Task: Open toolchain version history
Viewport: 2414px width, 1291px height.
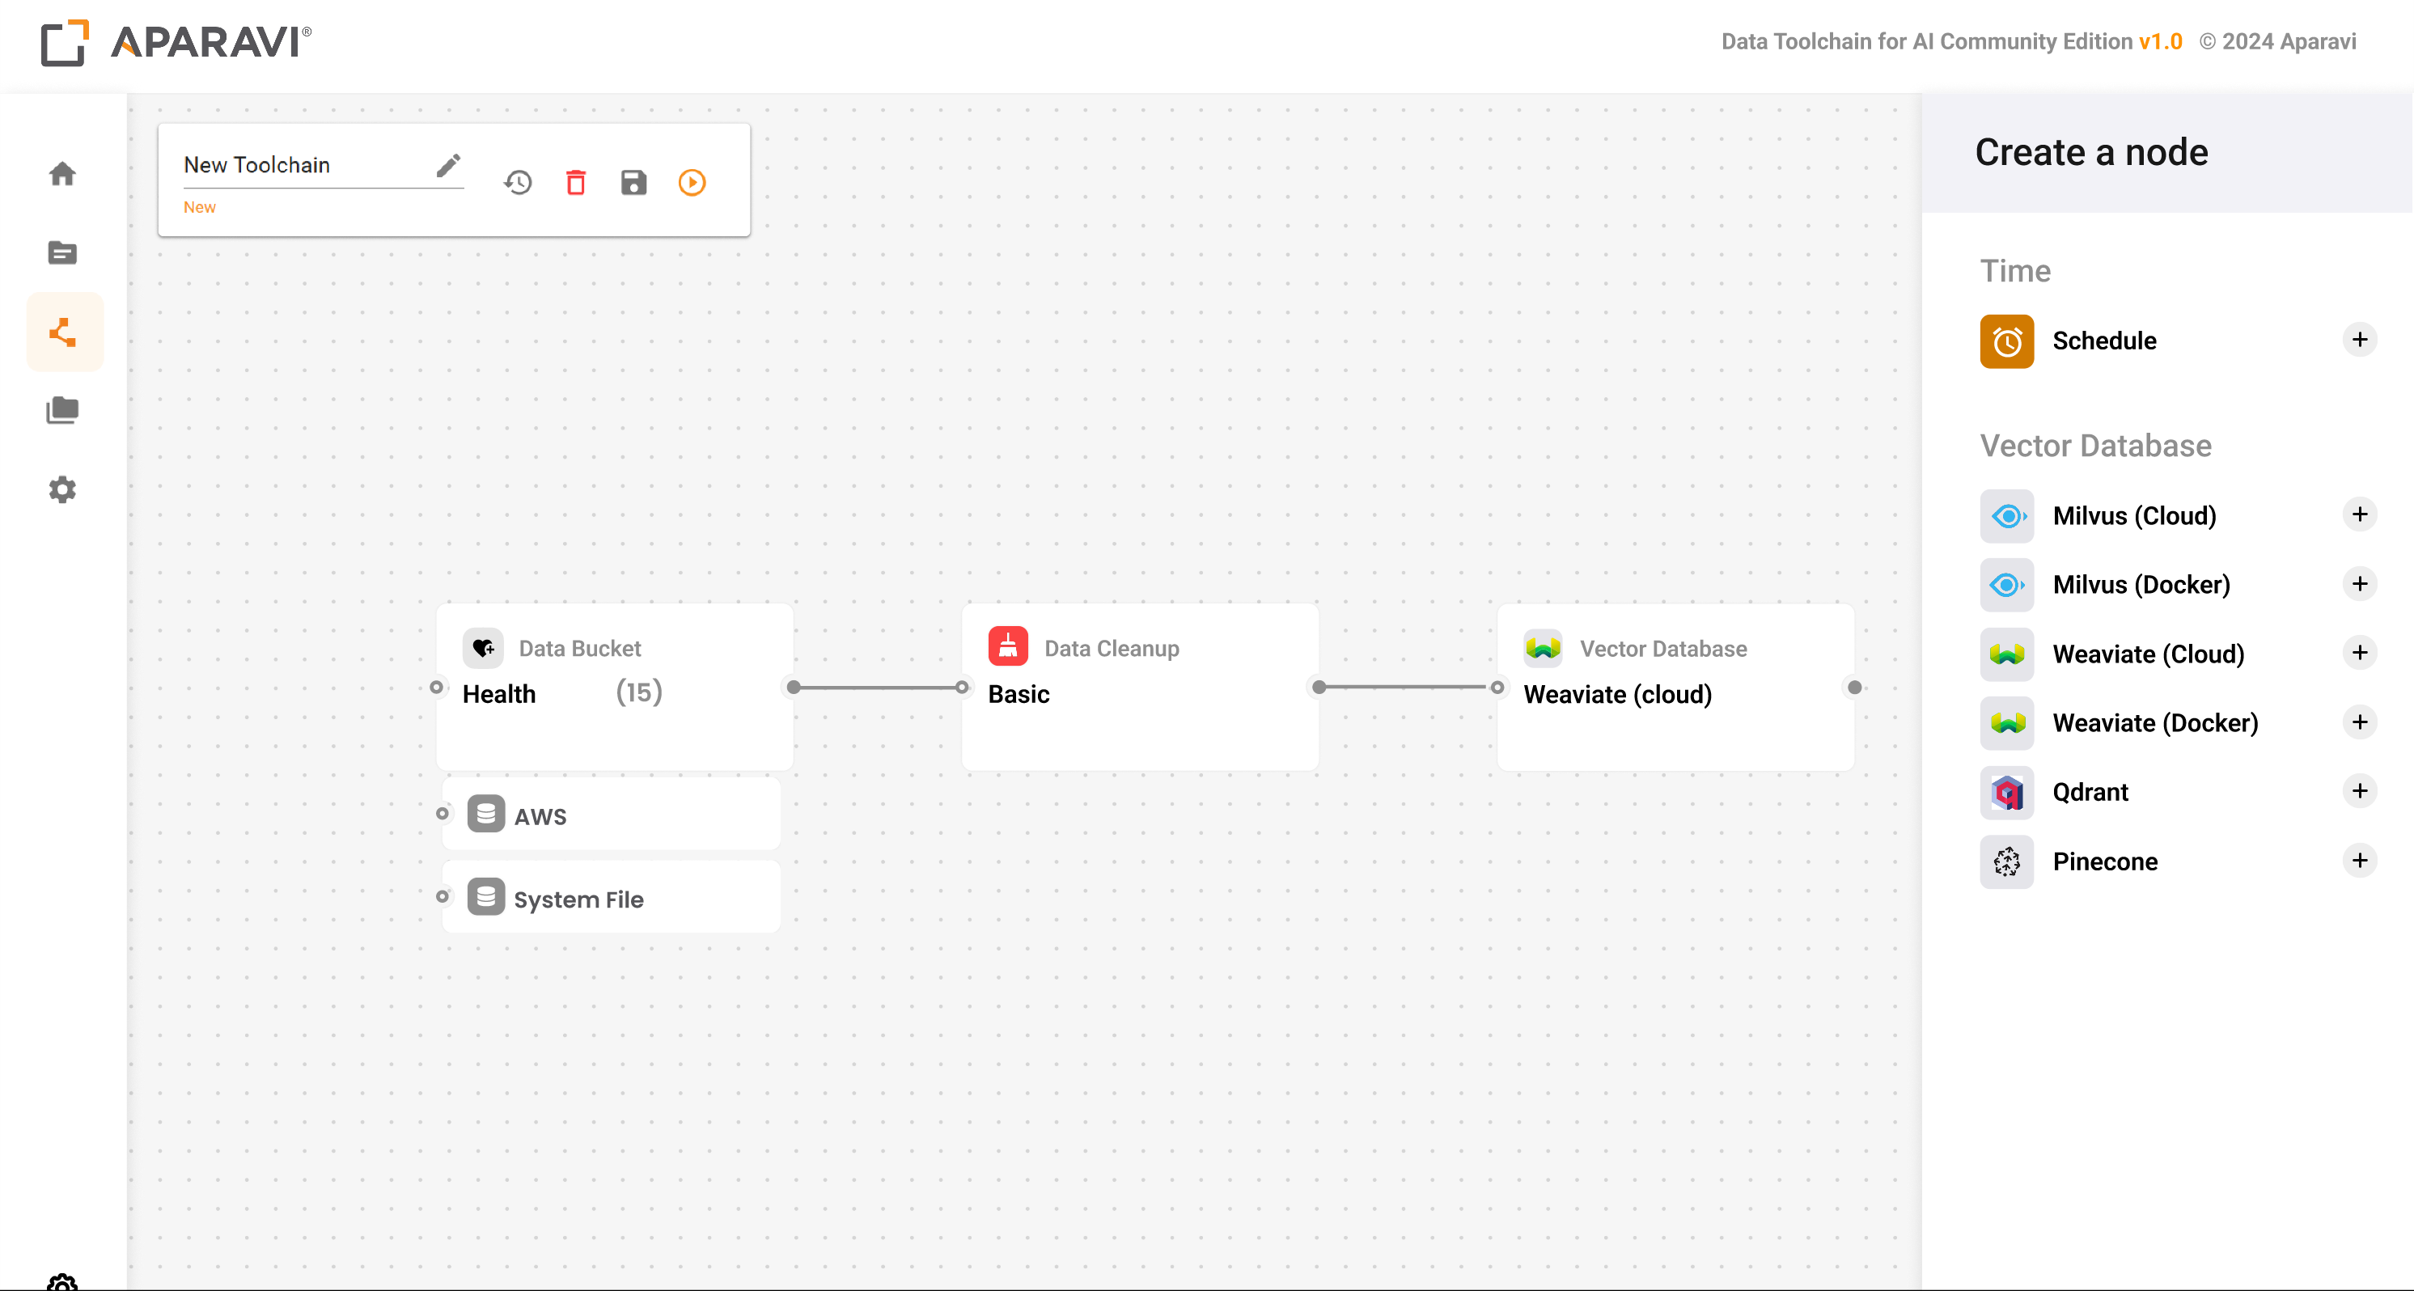Action: [x=517, y=183]
